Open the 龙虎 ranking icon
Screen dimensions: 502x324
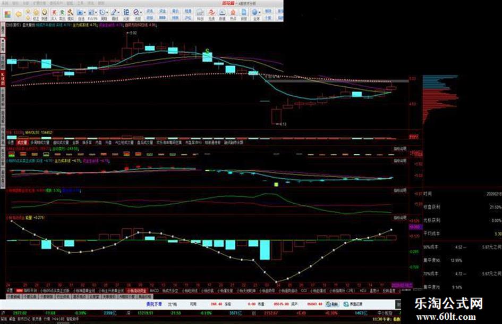pyautogui.click(x=211, y=14)
